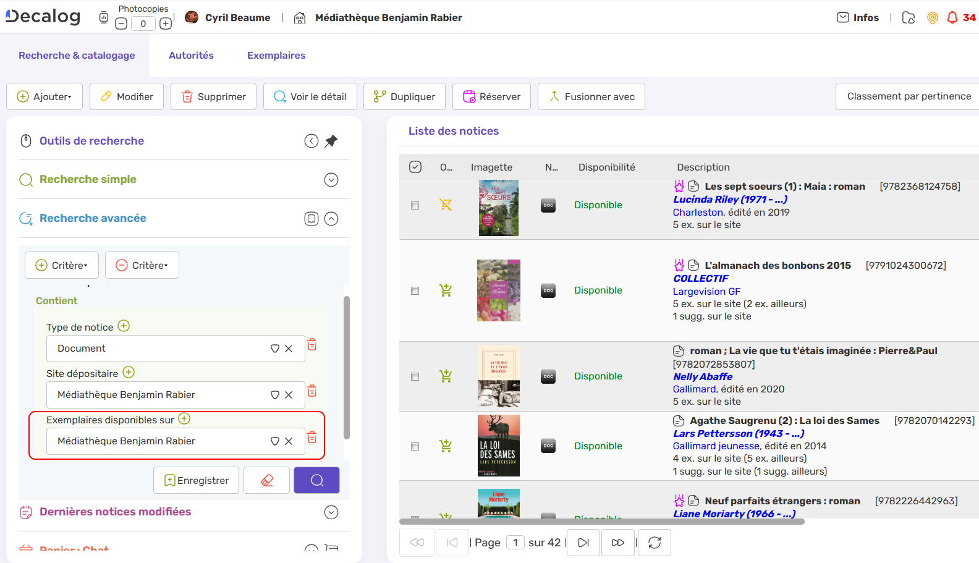Open the add Critère dropdown
This screenshot has width=979, height=563.
pos(62,265)
